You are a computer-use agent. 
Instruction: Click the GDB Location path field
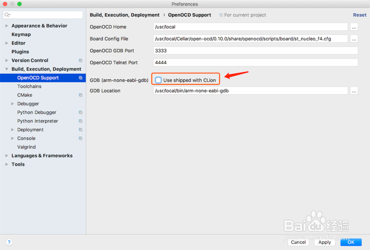(x=250, y=91)
